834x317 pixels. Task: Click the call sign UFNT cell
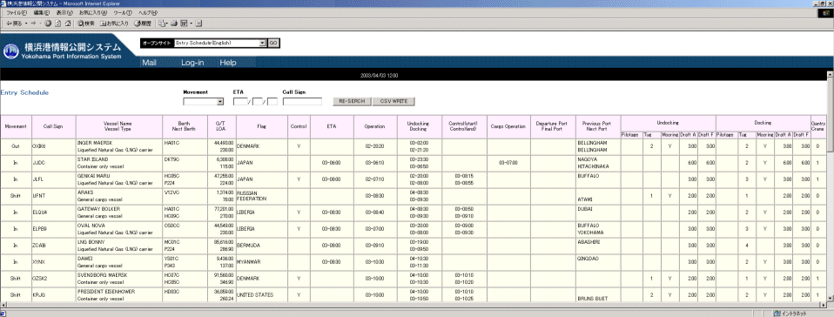[x=54, y=196]
